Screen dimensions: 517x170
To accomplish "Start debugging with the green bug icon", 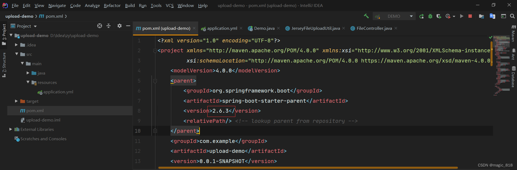I will (x=430, y=16).
